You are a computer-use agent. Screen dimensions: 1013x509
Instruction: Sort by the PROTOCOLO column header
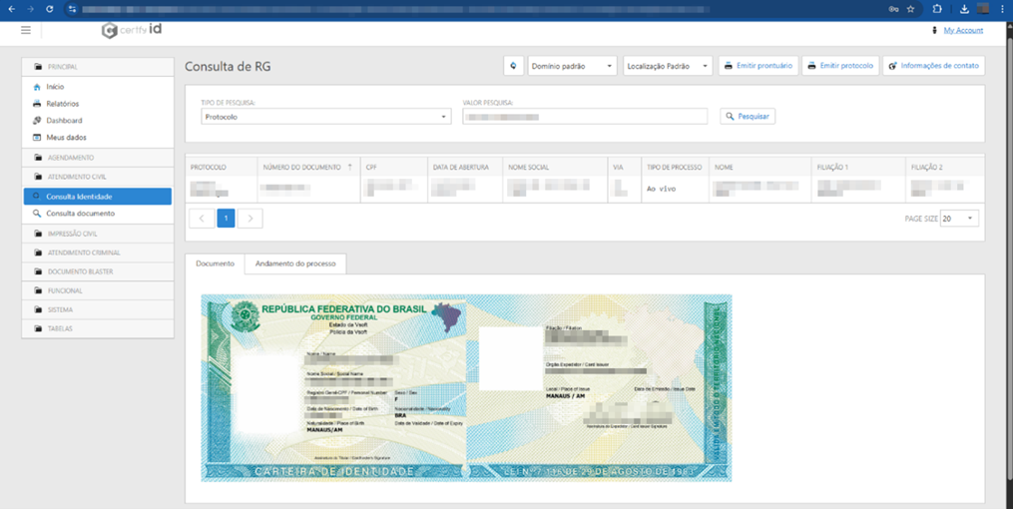[x=222, y=168]
